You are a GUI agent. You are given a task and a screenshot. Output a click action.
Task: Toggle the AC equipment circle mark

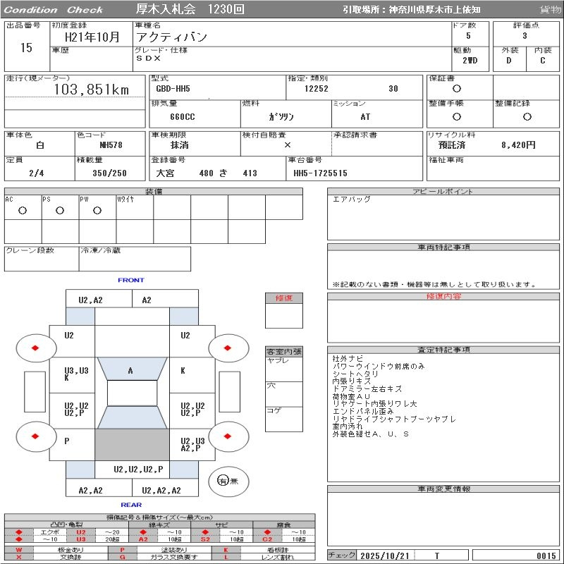[x=23, y=210]
